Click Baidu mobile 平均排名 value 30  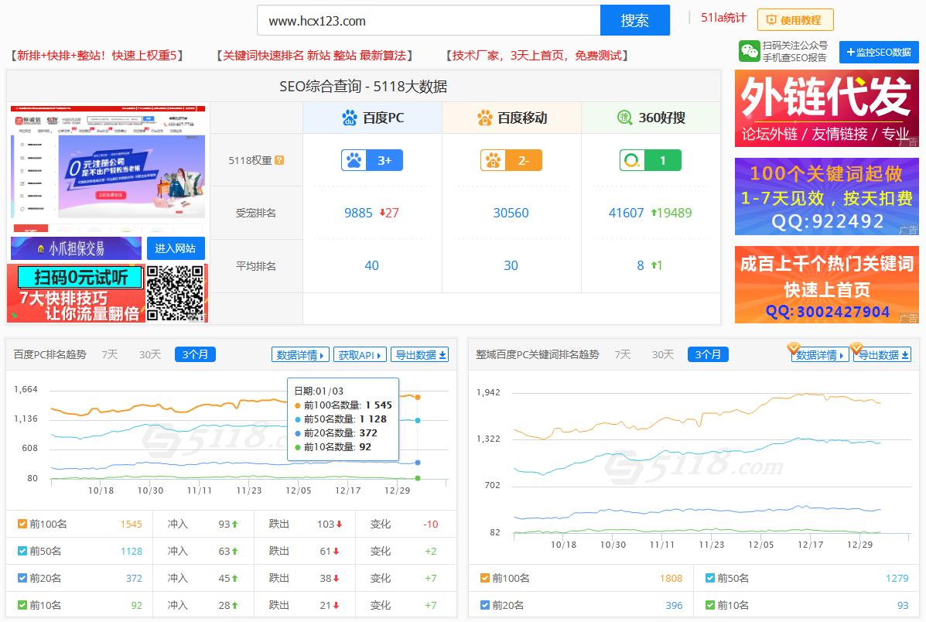tap(511, 266)
